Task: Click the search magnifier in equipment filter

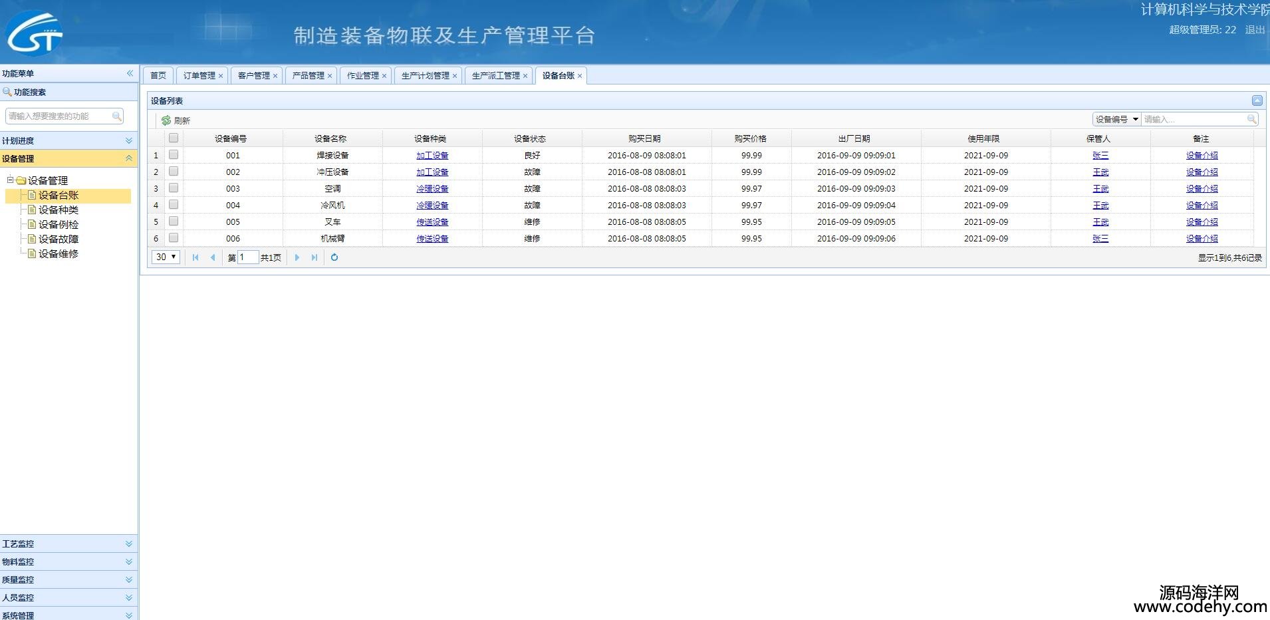Action: (x=1251, y=119)
